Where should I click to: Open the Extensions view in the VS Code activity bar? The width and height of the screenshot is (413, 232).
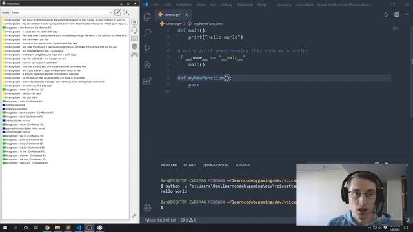coord(147,81)
